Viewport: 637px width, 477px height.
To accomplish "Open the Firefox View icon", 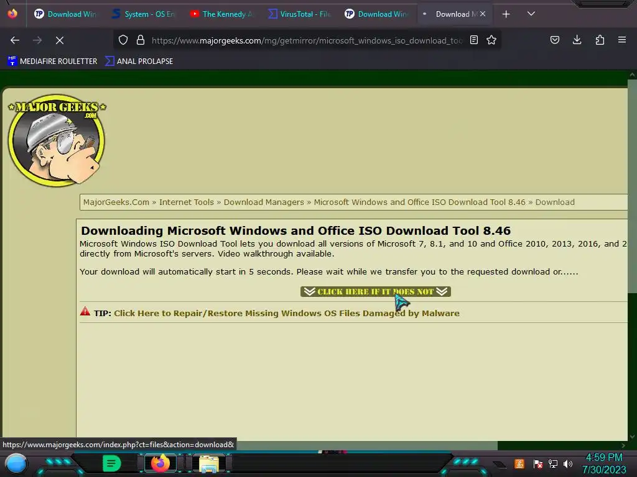I will click(x=12, y=14).
